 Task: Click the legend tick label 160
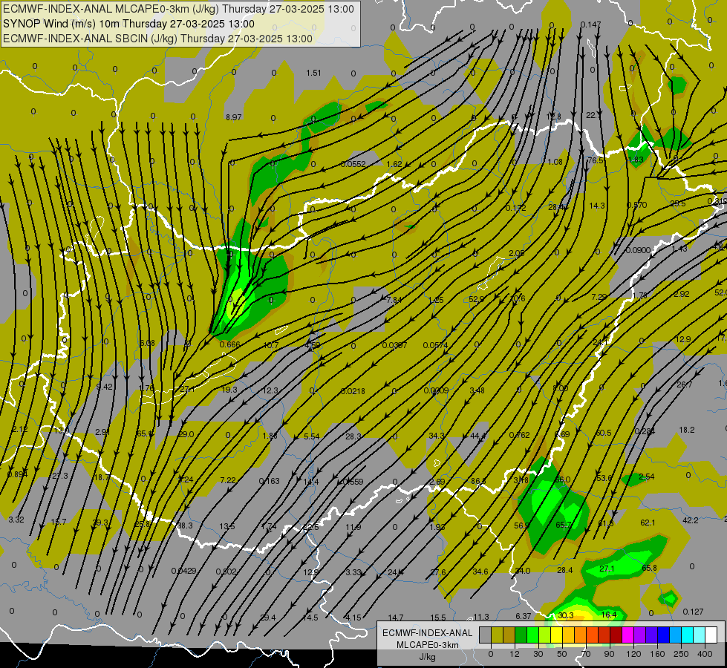coord(657,654)
